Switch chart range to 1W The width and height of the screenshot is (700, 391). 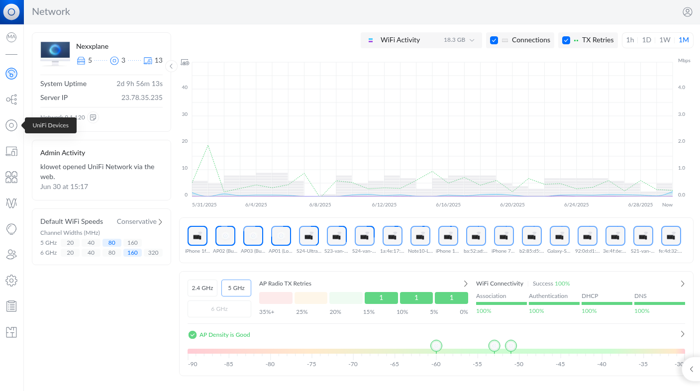[665, 40]
